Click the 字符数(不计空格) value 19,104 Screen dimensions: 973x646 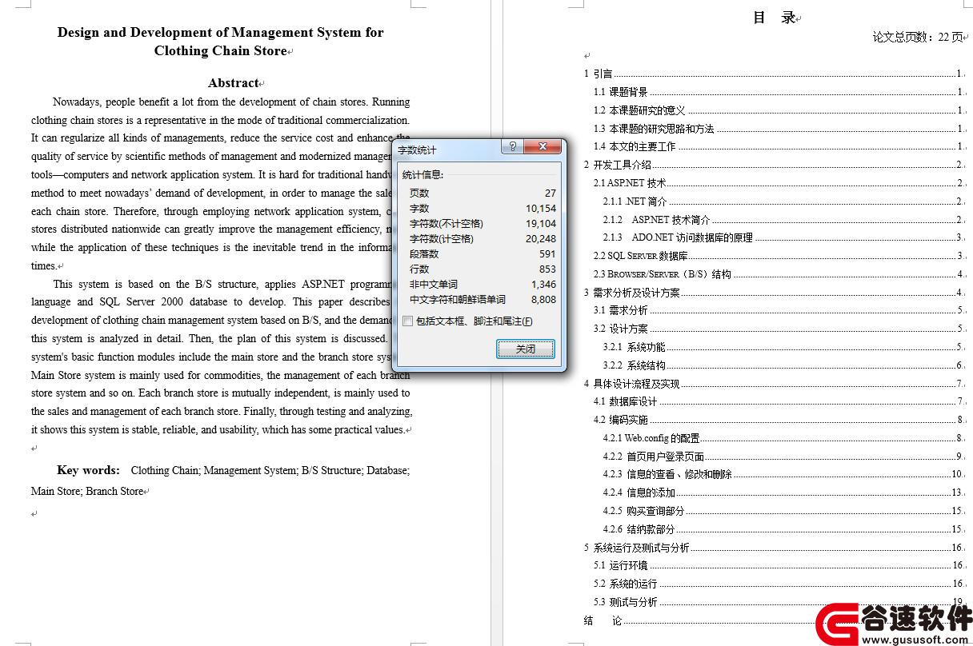tap(541, 223)
